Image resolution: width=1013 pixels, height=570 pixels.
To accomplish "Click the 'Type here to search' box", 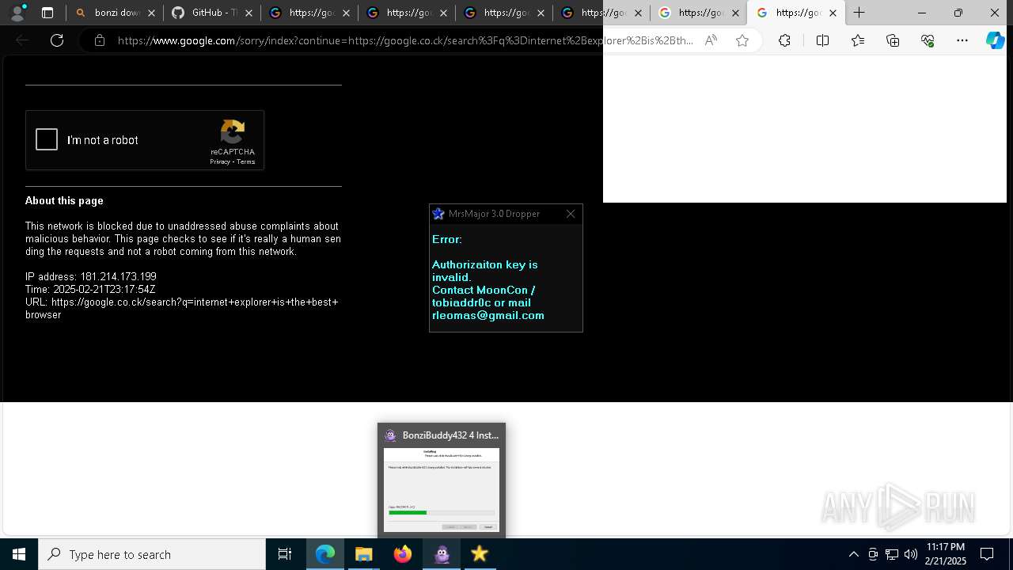I will (152, 554).
